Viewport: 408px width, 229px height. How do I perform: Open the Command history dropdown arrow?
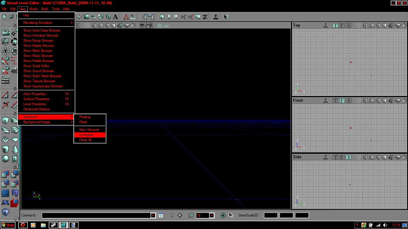point(153,215)
